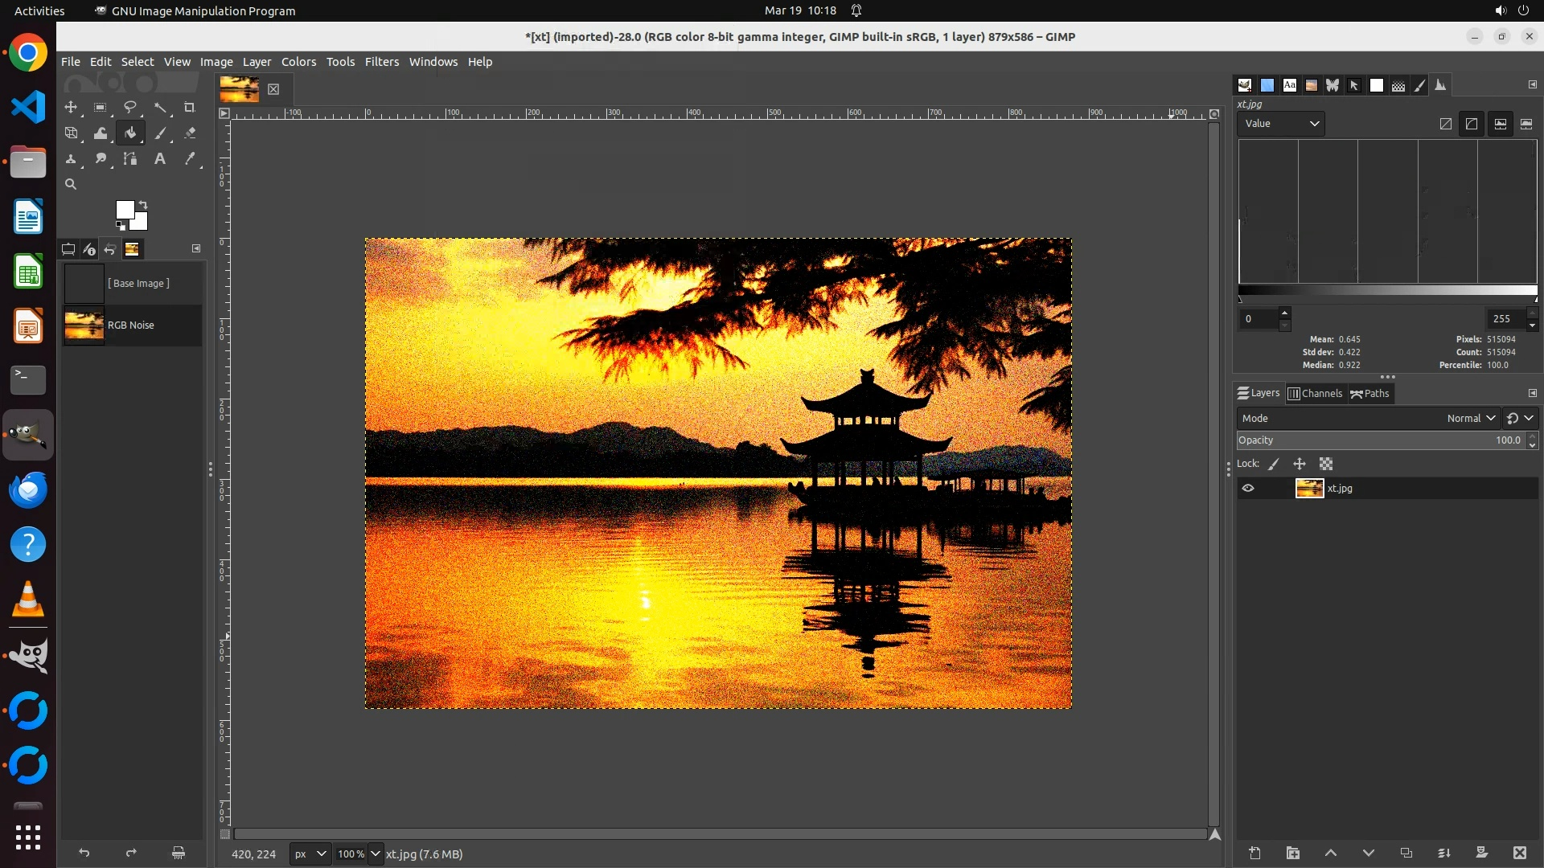Screen dimensions: 1544x868
Task: Select RGB Noise entry in undo history
Action: point(131,325)
